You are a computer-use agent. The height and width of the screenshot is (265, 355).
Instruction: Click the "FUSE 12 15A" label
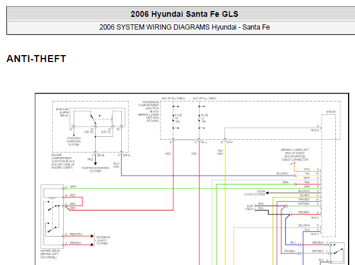pyautogui.click(x=204, y=118)
